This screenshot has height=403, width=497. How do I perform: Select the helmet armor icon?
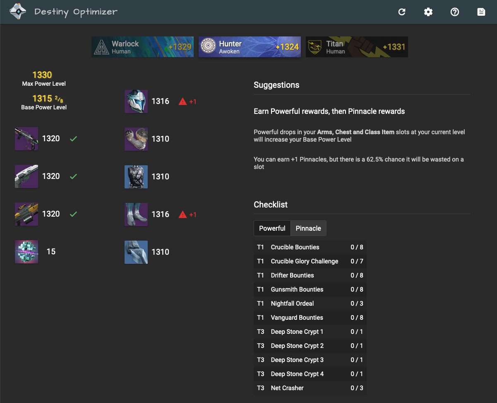pyautogui.click(x=136, y=101)
